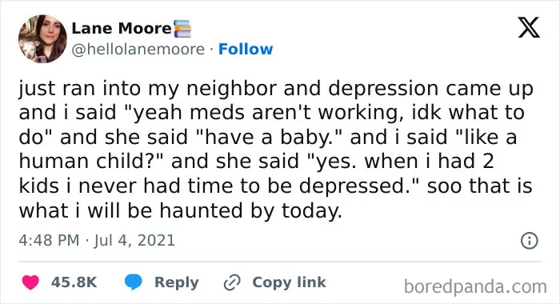Viewport: 560px width, 304px height.
Task: Click the phrase "human child?" in the tweet
Action: pos(91,161)
